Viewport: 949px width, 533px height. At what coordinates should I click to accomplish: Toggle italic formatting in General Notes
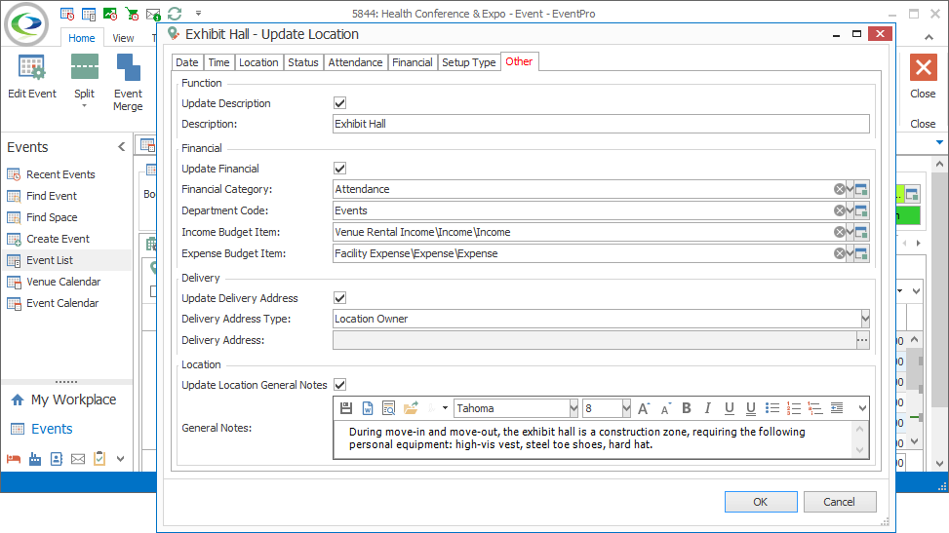(x=707, y=408)
